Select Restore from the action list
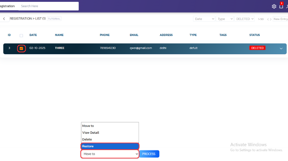 110,146
